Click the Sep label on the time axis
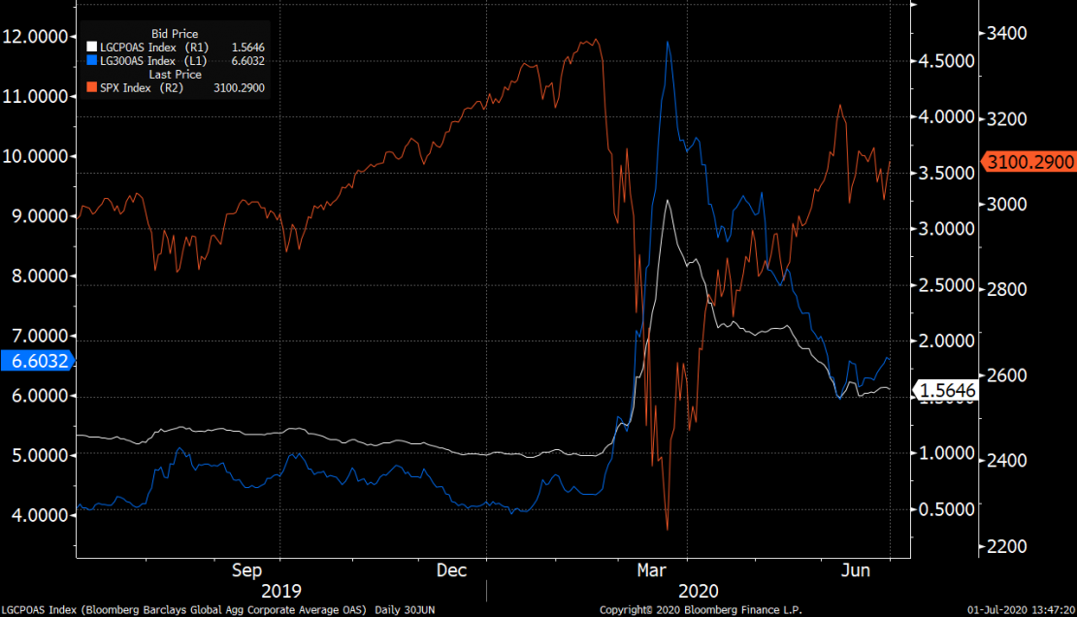 tap(248, 570)
